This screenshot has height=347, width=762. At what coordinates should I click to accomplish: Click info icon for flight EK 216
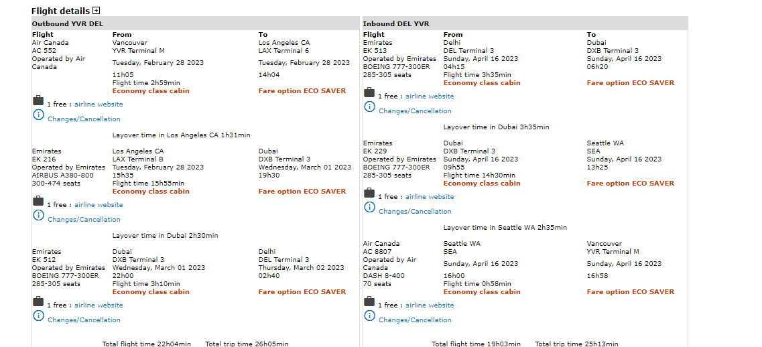[x=38, y=216]
